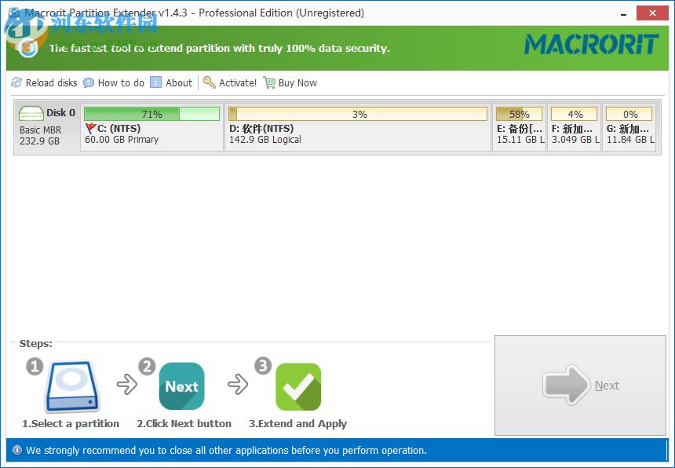Open the How to do help icon
Screen dimensions: 675x468
click(89, 82)
